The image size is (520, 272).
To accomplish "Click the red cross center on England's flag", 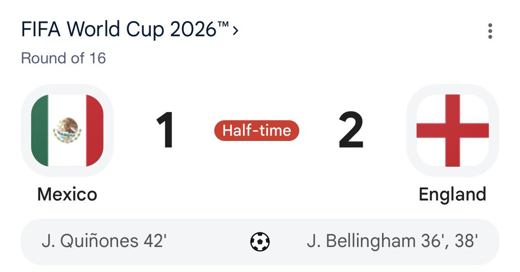I will (453, 130).
